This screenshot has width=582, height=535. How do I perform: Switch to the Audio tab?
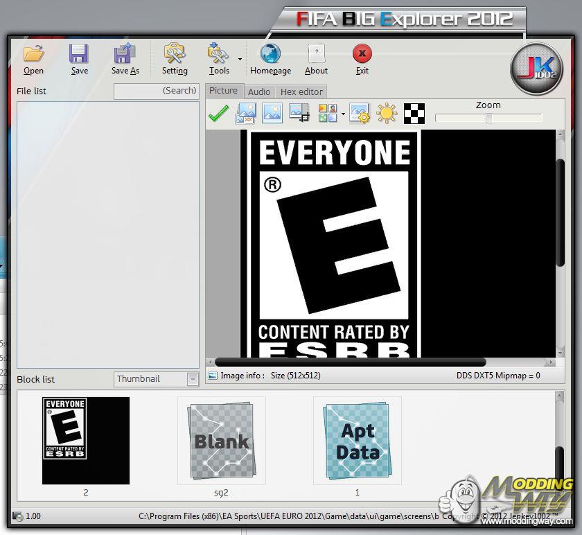[259, 91]
